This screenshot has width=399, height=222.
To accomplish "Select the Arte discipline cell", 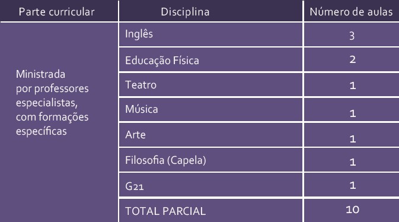I will (x=210, y=135).
